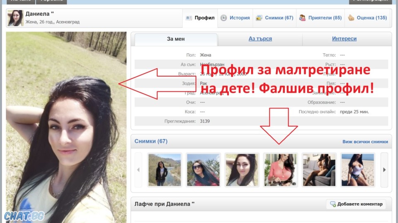Open the river landscape photo thumbnail
Viewport: 398px width, 223px height.
coord(165,170)
